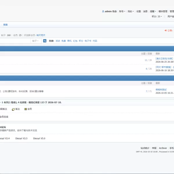The image size is (174, 174).
Task: Click the topic count 7 link
Action: click(x=146, y=91)
